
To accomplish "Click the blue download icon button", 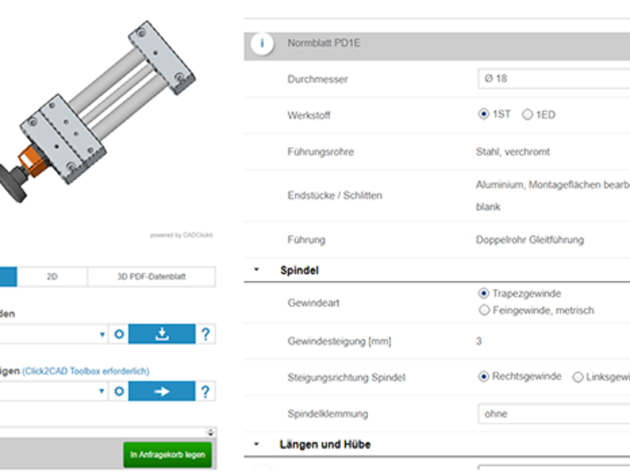I will coord(162,334).
